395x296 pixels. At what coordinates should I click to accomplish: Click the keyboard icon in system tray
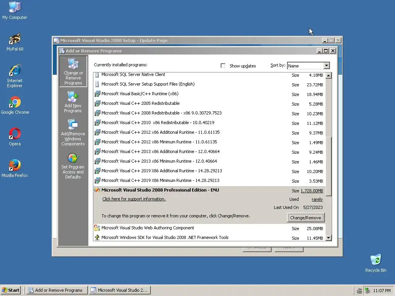coord(360,291)
